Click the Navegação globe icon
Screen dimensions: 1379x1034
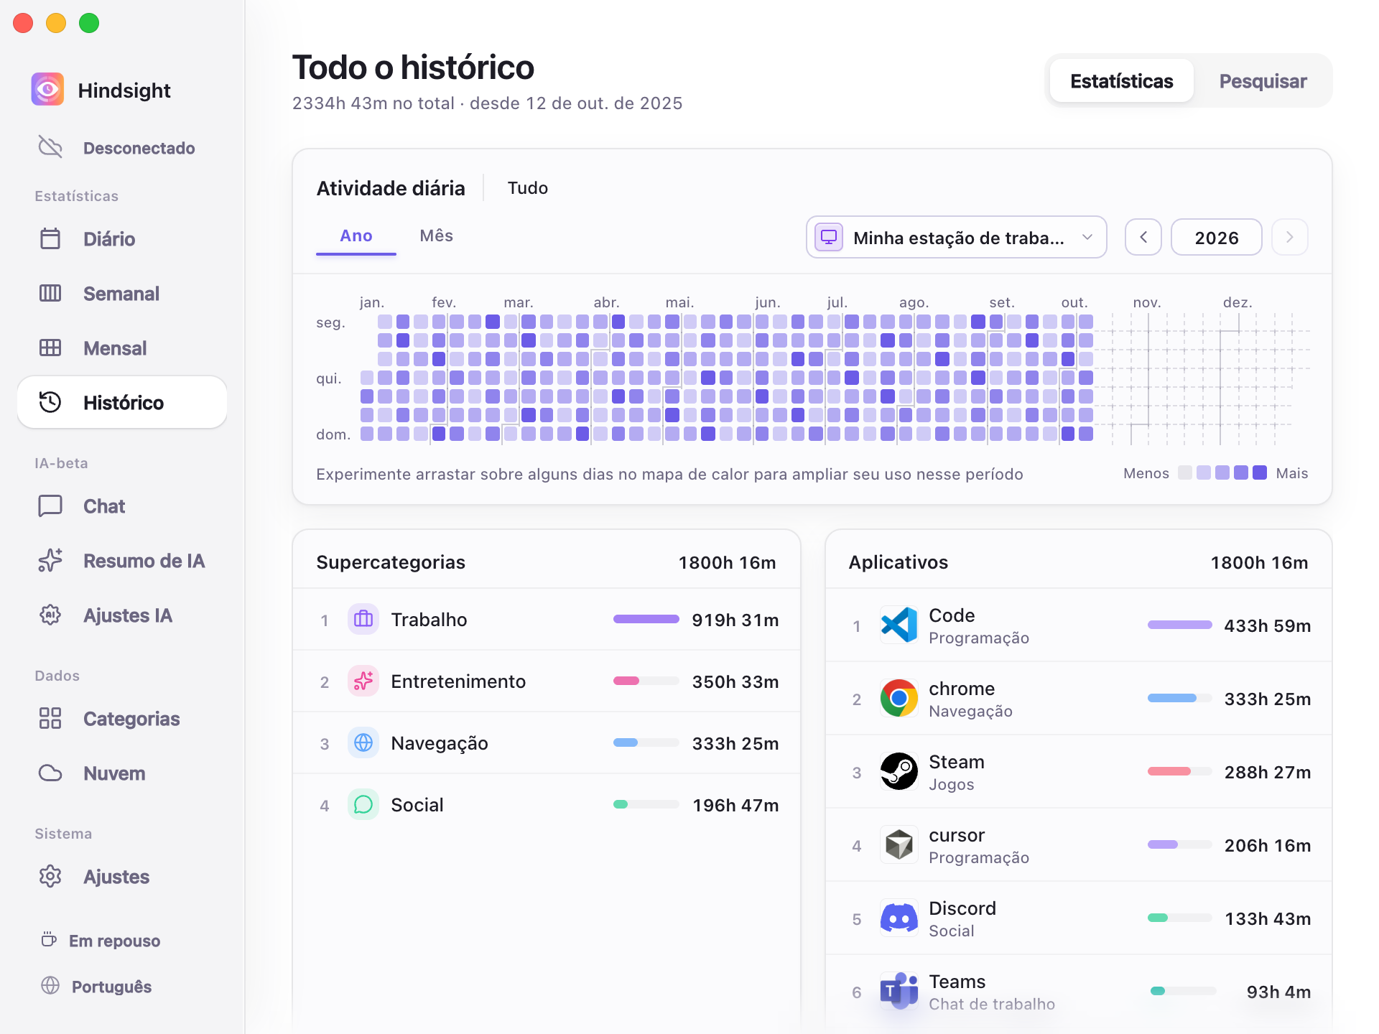click(363, 742)
